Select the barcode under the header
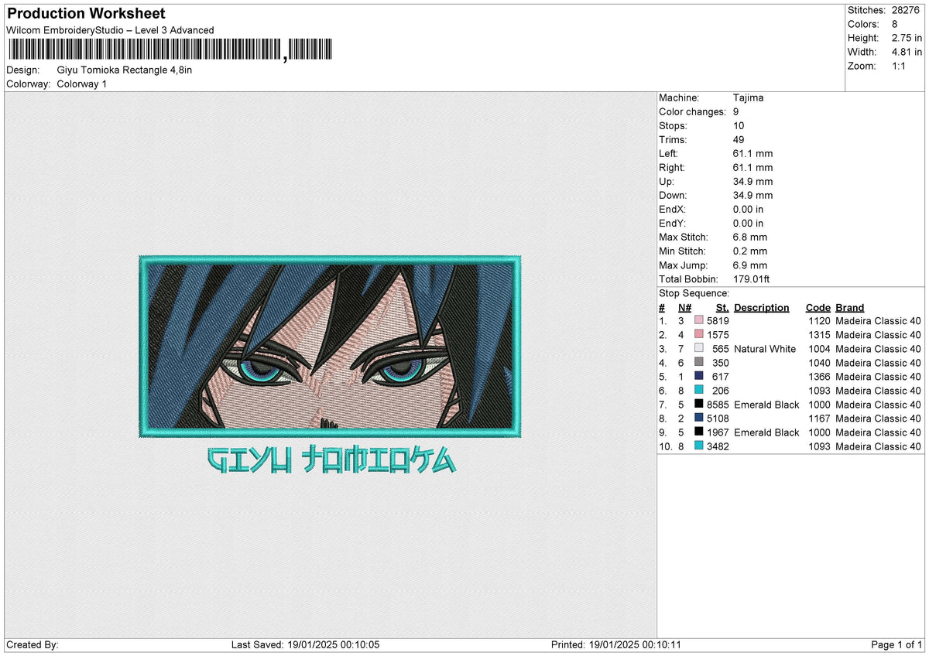The width and height of the screenshot is (929, 656). click(170, 51)
